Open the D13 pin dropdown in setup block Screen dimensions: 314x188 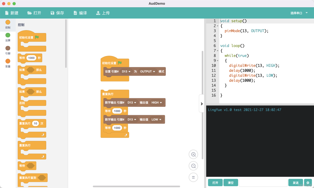(126, 71)
